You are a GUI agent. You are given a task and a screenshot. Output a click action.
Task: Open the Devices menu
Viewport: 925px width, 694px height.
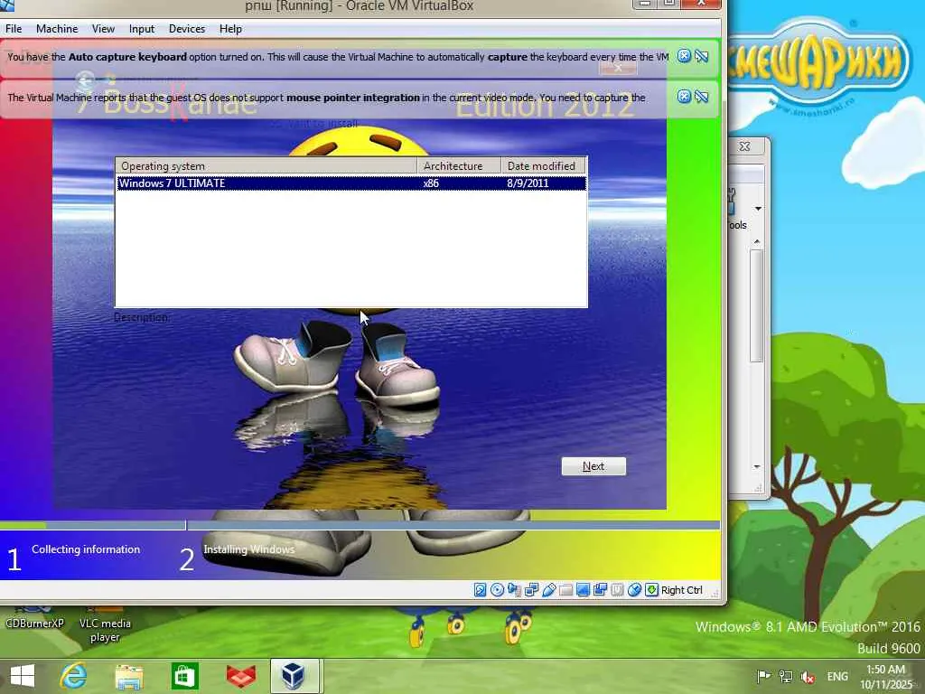coord(186,28)
